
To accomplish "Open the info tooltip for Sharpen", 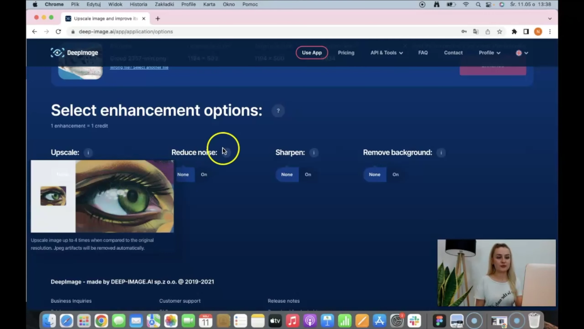I will (314, 153).
